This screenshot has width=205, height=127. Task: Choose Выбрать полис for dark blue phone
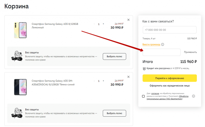point(114,113)
